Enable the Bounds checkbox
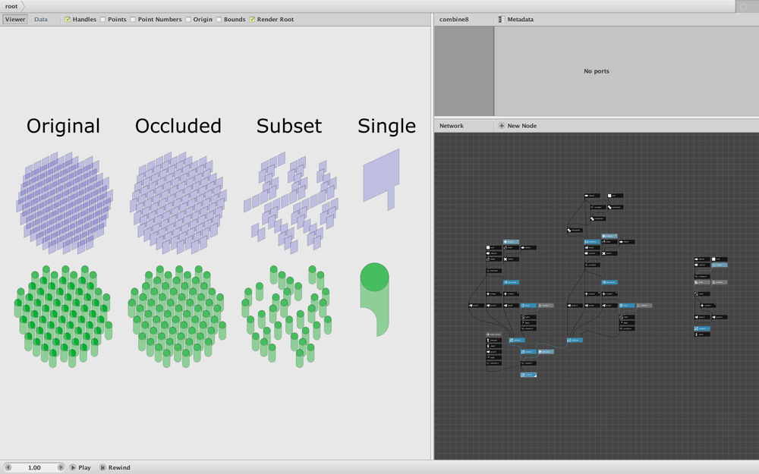 point(219,20)
